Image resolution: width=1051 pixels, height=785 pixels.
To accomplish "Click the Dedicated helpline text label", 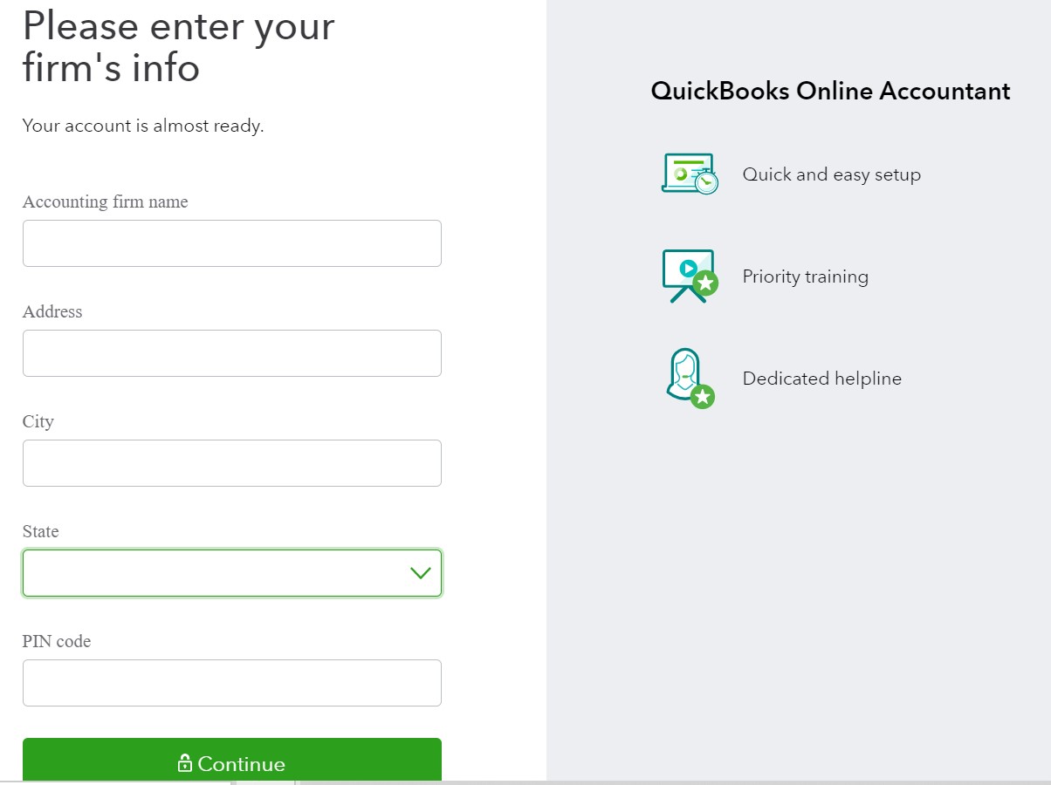I will 821,379.
